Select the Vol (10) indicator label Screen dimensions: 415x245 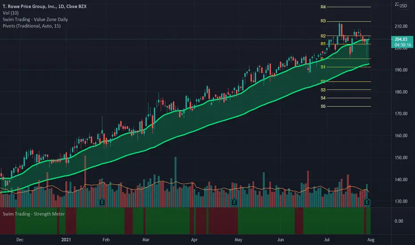click(x=11, y=13)
